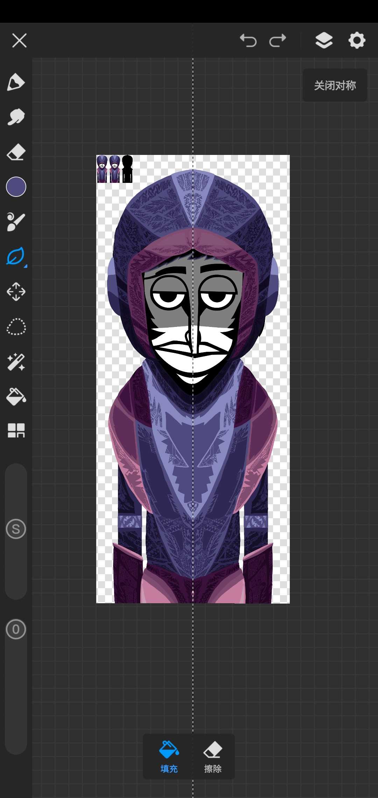Select the pen tool
378x798 pixels.
[16, 82]
